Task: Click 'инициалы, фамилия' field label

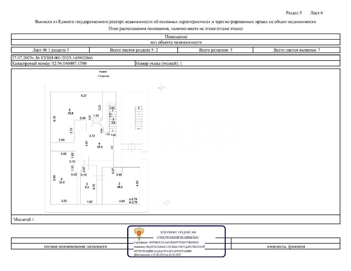Action: [x=286, y=246]
